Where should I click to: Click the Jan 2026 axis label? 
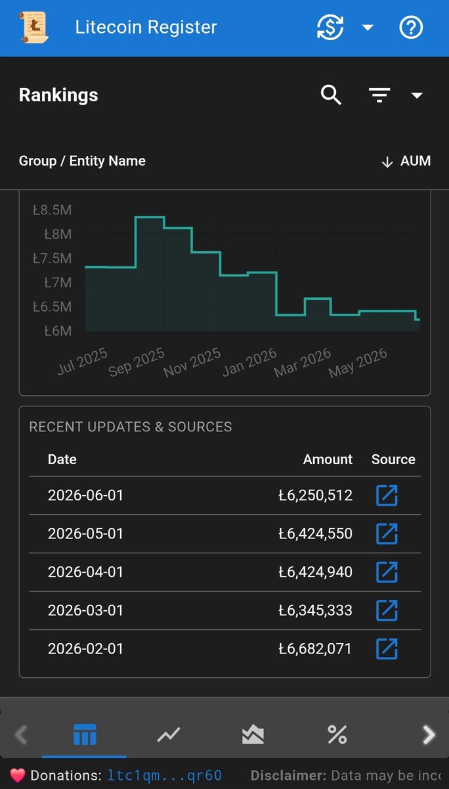tap(249, 362)
